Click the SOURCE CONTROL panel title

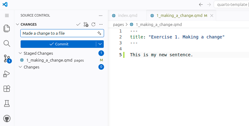35,15
